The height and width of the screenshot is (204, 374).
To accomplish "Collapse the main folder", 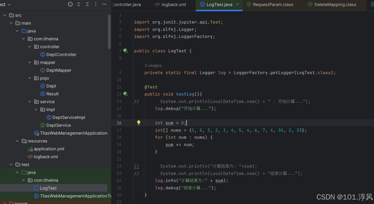I will point(11,23).
